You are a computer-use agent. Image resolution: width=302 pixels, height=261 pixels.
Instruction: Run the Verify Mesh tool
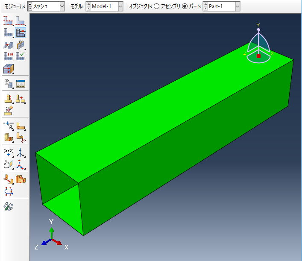(21, 56)
